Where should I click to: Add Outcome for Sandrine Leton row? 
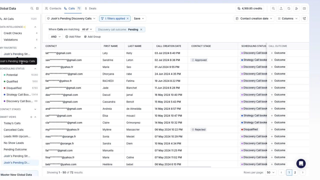coord(278,60)
